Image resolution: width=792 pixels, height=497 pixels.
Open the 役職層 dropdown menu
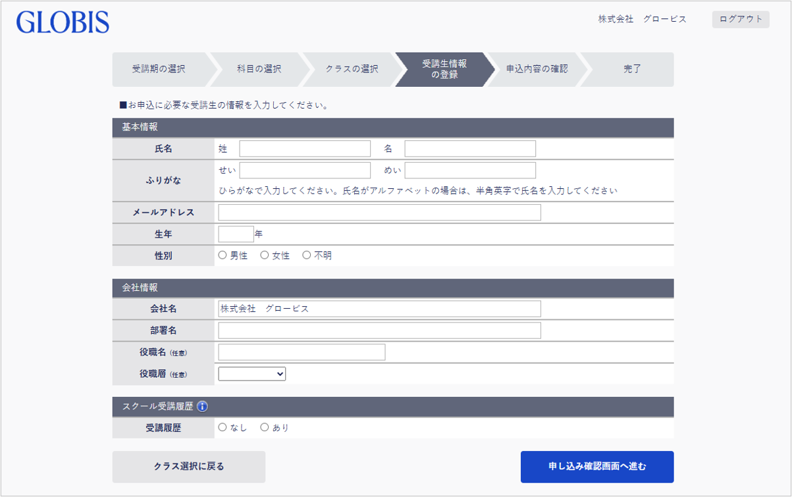coord(251,373)
